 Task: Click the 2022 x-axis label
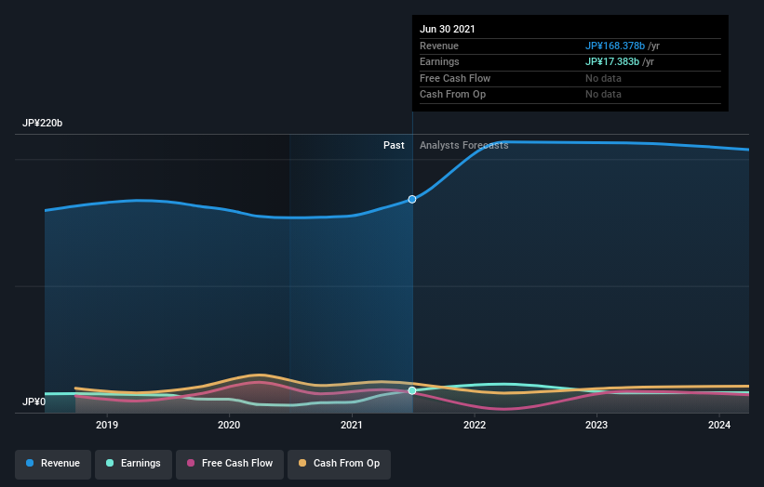(x=475, y=426)
